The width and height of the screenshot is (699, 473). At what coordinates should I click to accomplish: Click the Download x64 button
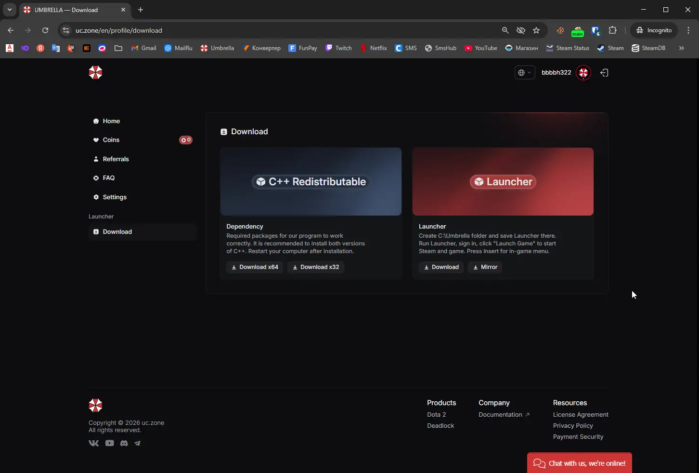255,267
